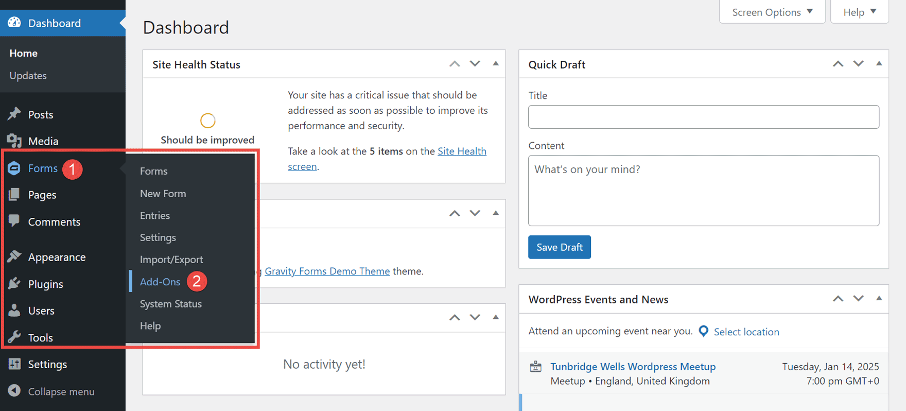Click the Gravity Forms icon
Screen dimensions: 906x411
(x=14, y=168)
